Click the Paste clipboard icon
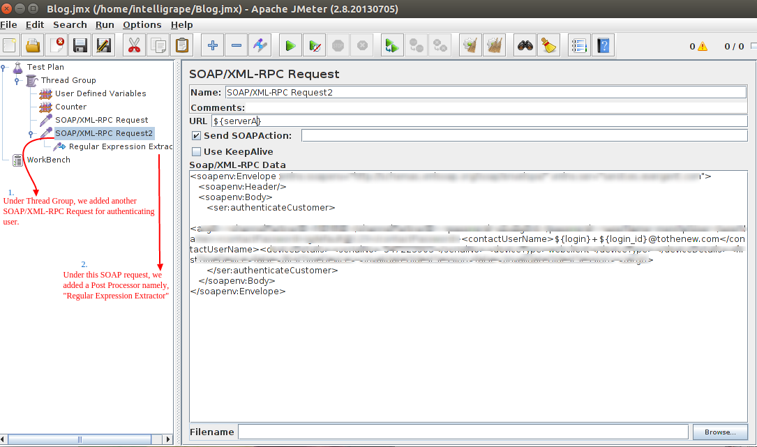This screenshot has width=757, height=447. pos(181,46)
